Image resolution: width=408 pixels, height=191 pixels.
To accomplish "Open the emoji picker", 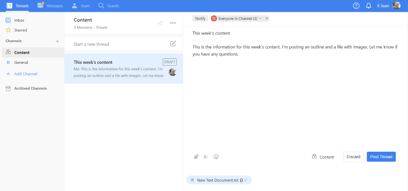I will click(216, 157).
